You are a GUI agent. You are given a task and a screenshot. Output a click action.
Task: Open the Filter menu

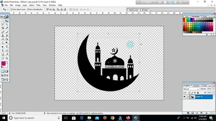(x=38, y=5)
